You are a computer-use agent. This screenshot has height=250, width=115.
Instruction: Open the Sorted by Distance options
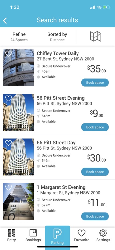pyautogui.click(x=57, y=37)
